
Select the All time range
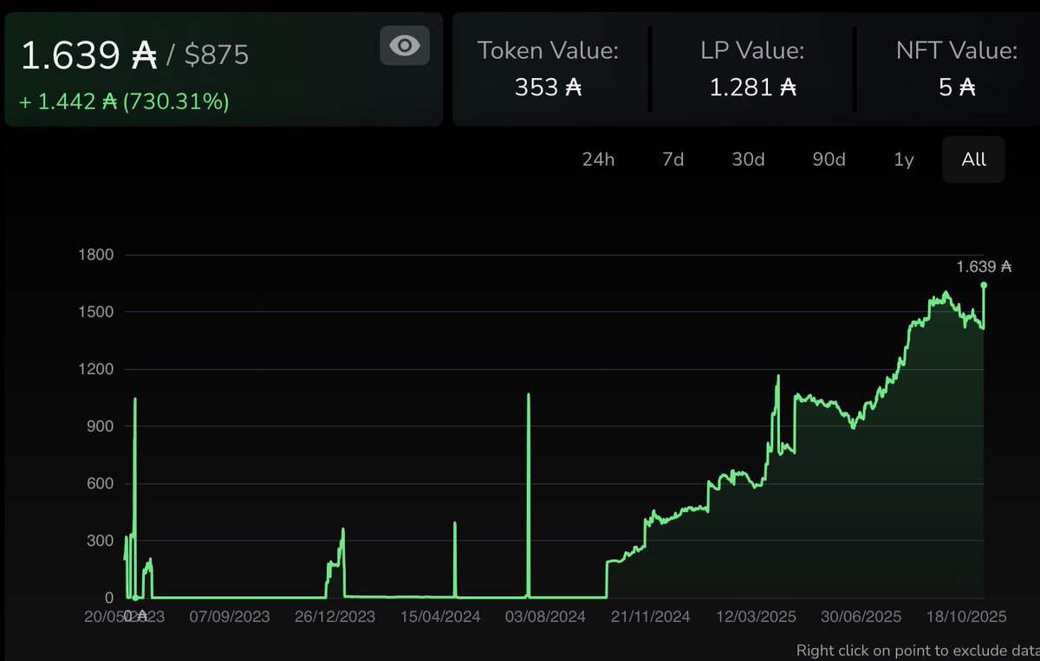(x=973, y=159)
